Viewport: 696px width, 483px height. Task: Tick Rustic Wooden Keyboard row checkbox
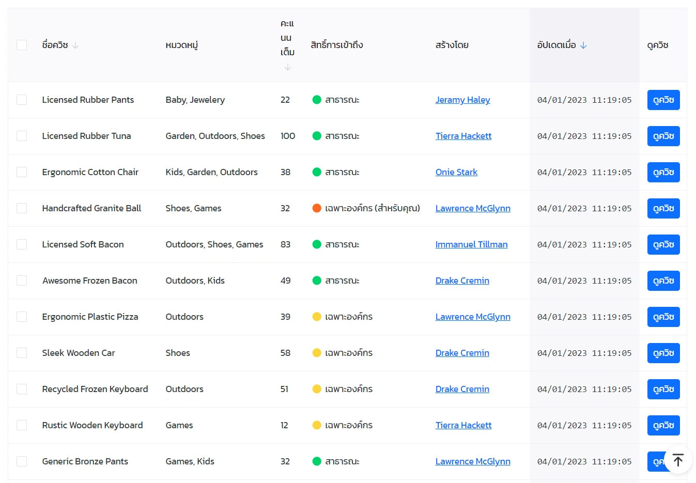pos(22,425)
